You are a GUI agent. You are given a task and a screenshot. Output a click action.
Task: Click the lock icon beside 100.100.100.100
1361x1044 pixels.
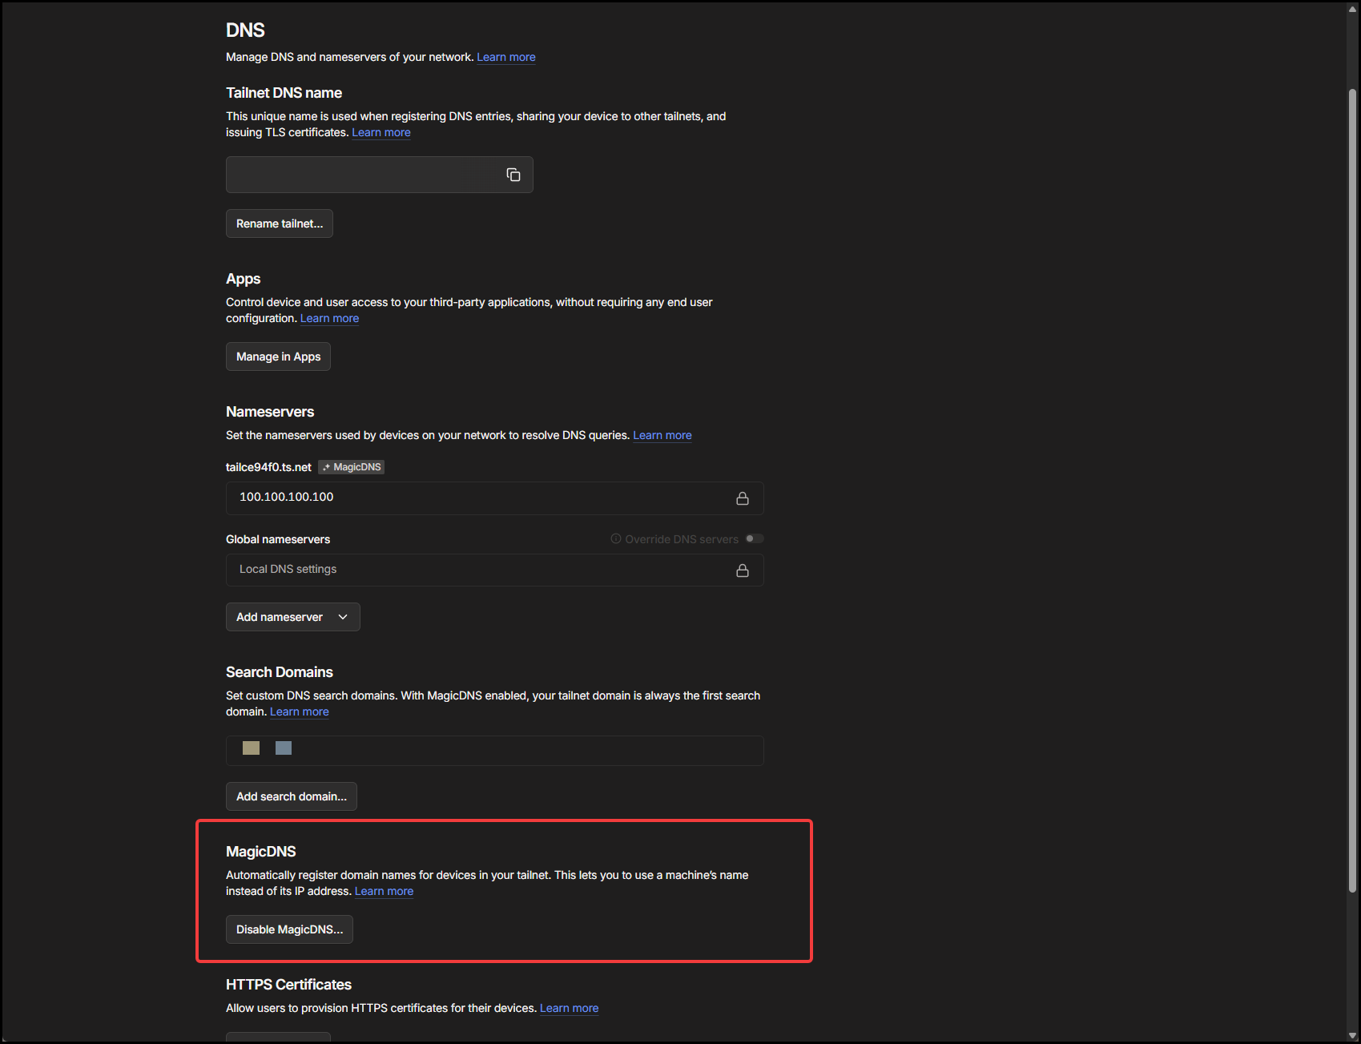pos(743,498)
